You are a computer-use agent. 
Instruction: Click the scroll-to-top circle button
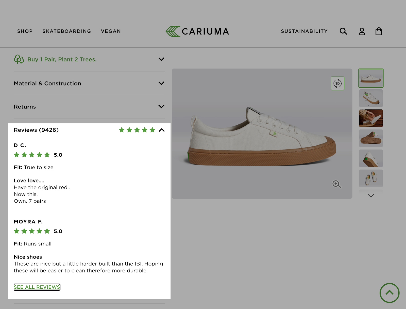click(x=389, y=293)
